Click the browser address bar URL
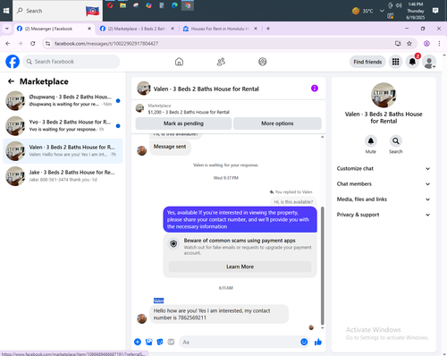447x356 pixels. click(x=106, y=44)
